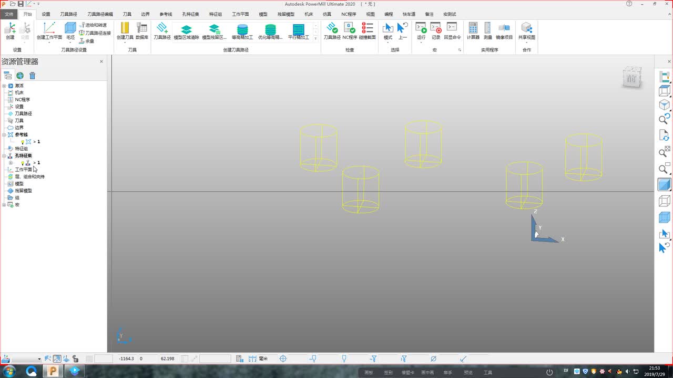Click the globe icon in 资源管理器
The image size is (673, 378).
click(20, 76)
